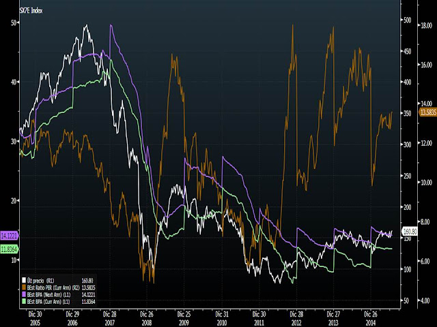
Task: Click the 20 label on left axis
Action: point(14,200)
